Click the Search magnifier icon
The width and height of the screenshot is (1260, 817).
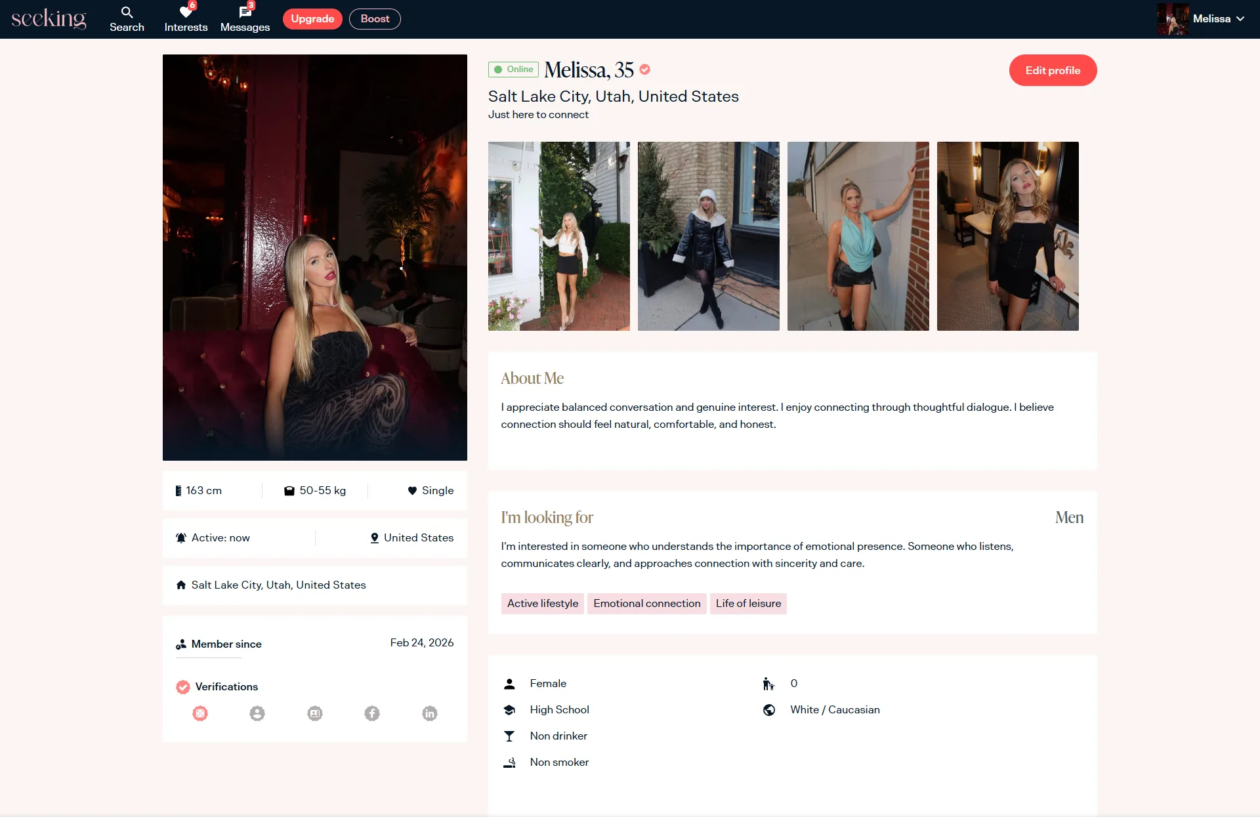(127, 12)
